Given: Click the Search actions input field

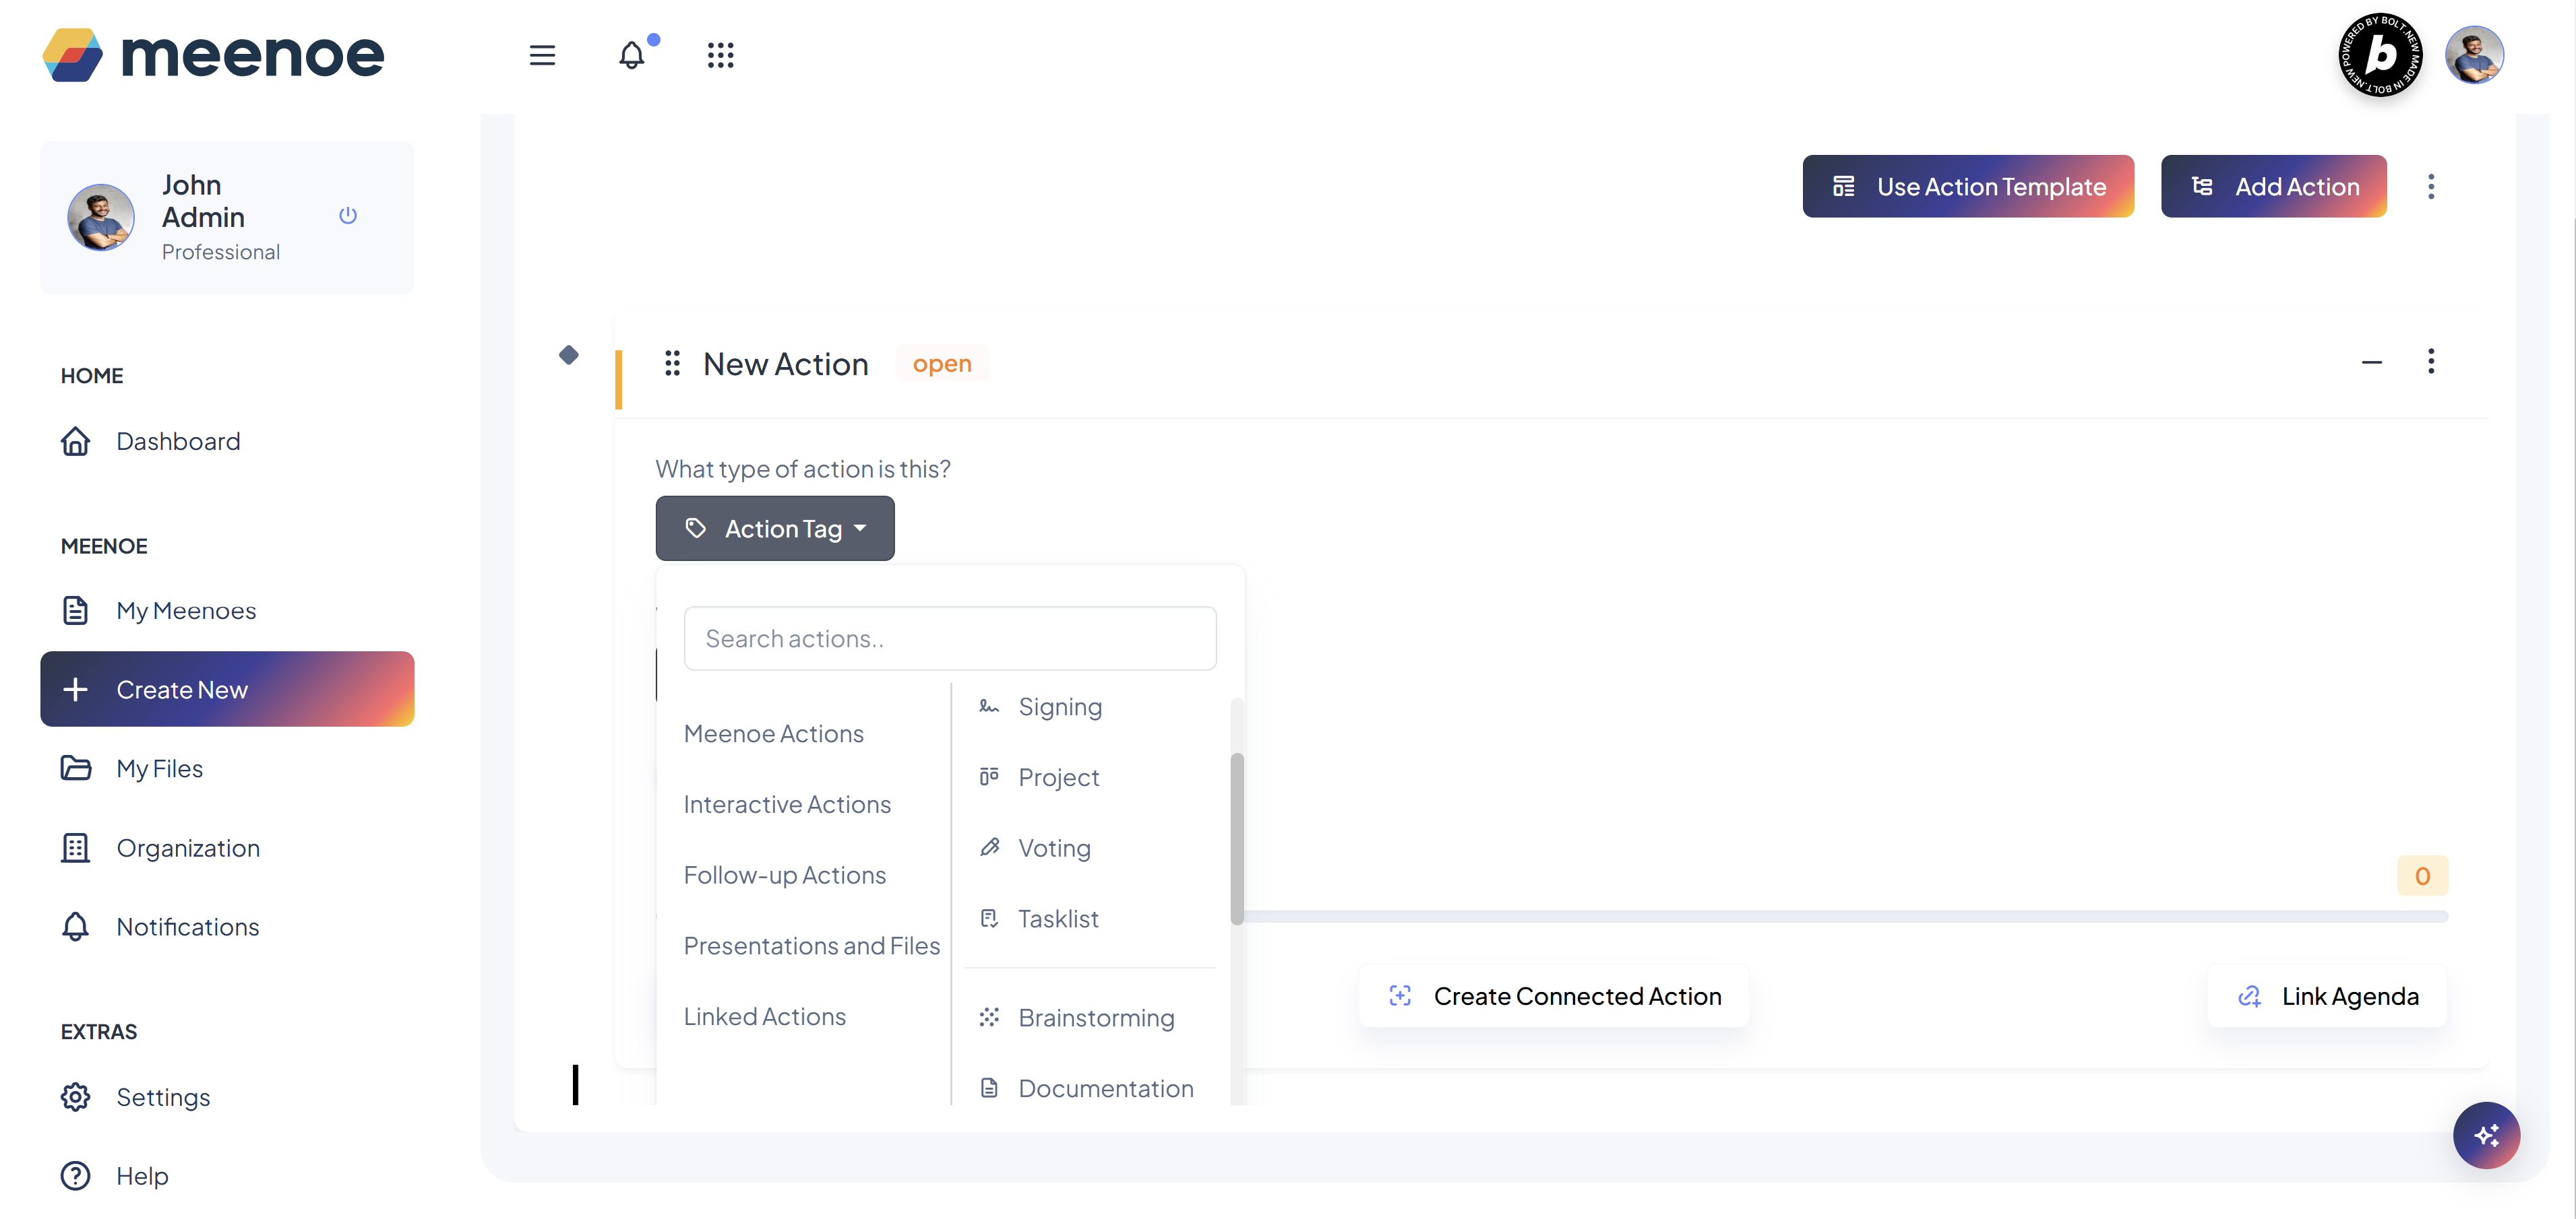Looking at the screenshot, I should 949,638.
